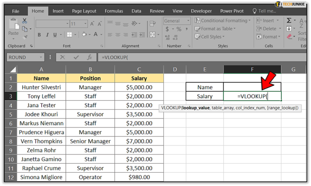
Task: Open the Conditional Formatting menu
Action: click(x=223, y=21)
